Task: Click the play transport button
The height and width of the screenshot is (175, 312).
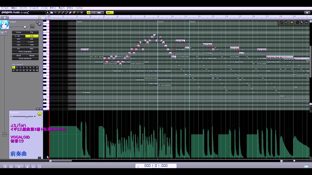Action: (x=19, y=167)
